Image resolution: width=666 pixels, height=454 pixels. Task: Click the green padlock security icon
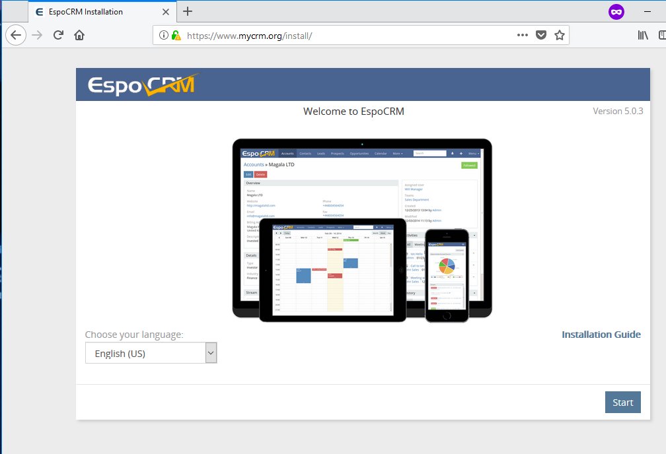(176, 35)
